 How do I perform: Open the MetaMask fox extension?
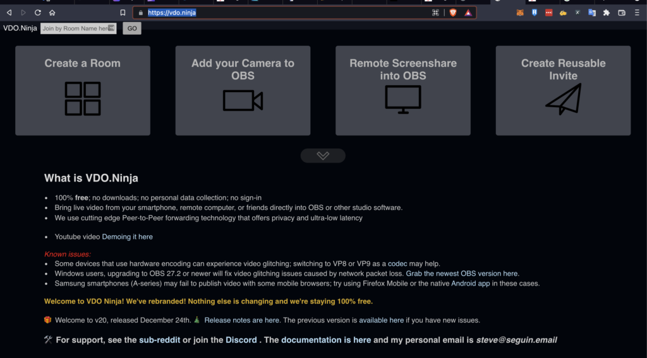(520, 13)
